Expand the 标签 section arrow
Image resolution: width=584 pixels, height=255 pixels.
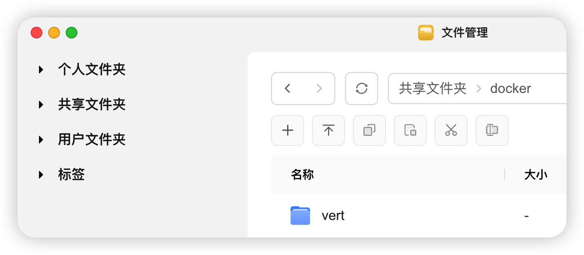pyautogui.click(x=41, y=175)
